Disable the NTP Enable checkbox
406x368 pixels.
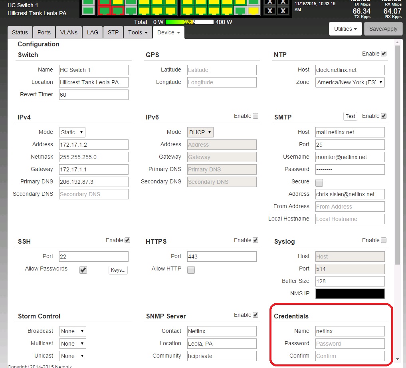coord(384,54)
